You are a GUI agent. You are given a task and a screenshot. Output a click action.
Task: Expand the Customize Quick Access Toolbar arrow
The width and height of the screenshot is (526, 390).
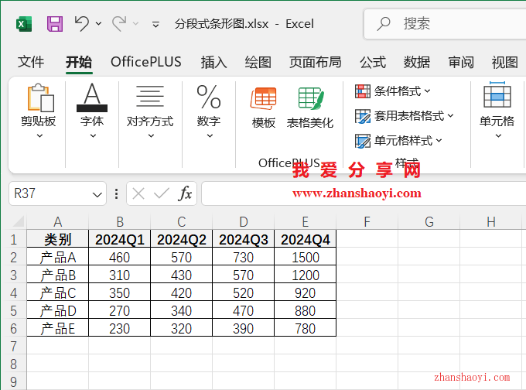coord(155,25)
